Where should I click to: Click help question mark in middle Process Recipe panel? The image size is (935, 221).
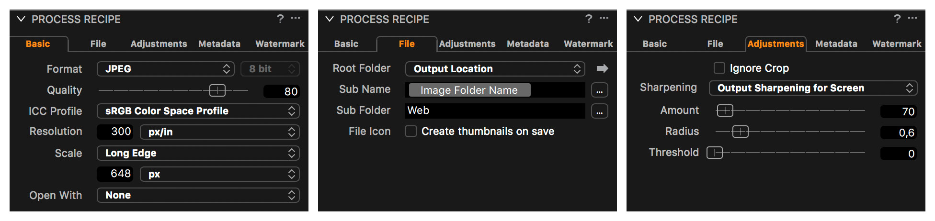tap(589, 19)
